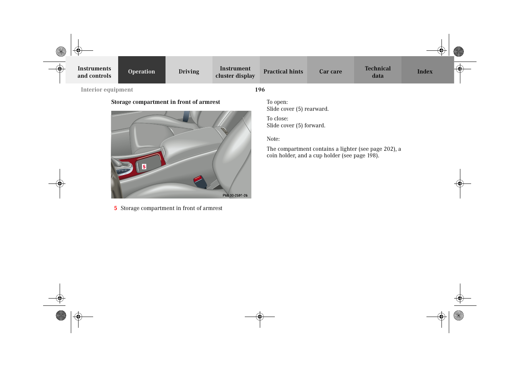Go to the Driving tab

pos(189,70)
